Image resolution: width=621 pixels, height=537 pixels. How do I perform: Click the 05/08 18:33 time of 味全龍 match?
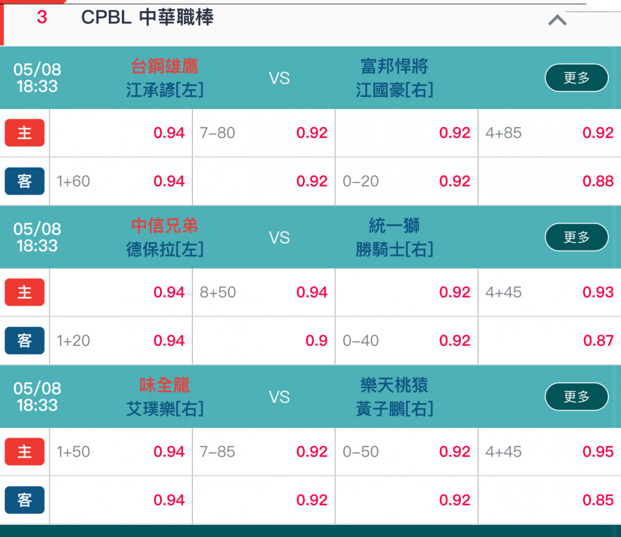[37, 396]
